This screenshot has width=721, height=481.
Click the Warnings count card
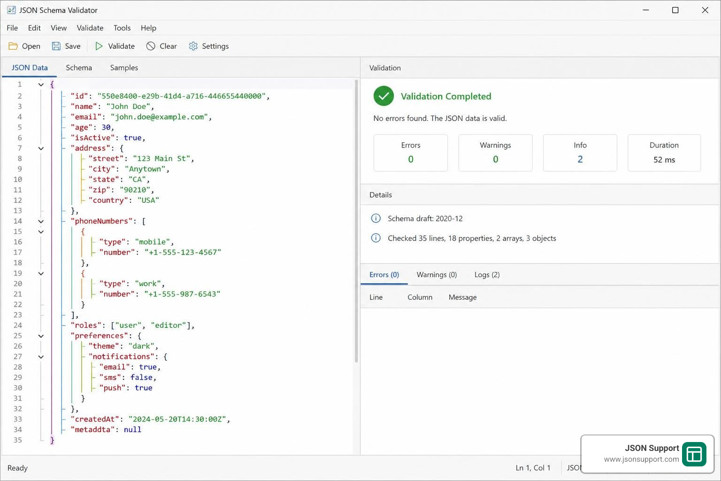tap(495, 153)
